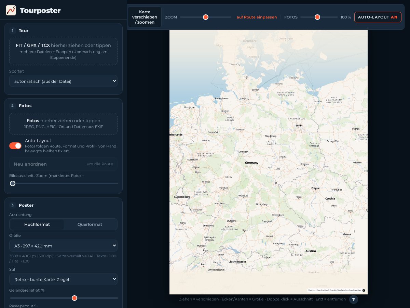This screenshot has width=410, height=308.
Task: Click the Hamburg label on the map
Action: click(x=245, y=98)
